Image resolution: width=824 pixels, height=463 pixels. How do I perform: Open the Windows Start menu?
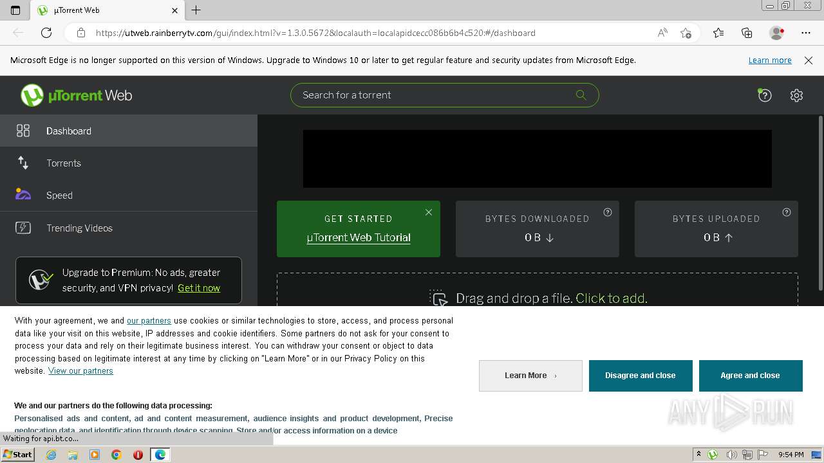(x=17, y=454)
